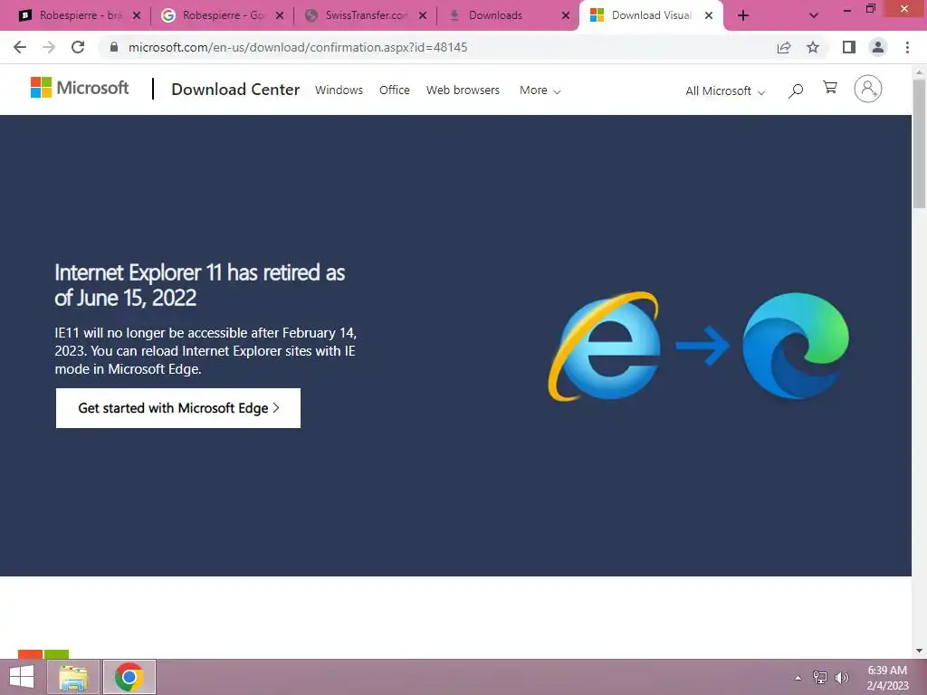Close the Download Visual tab
The width and height of the screenshot is (927, 695).
[x=709, y=16]
